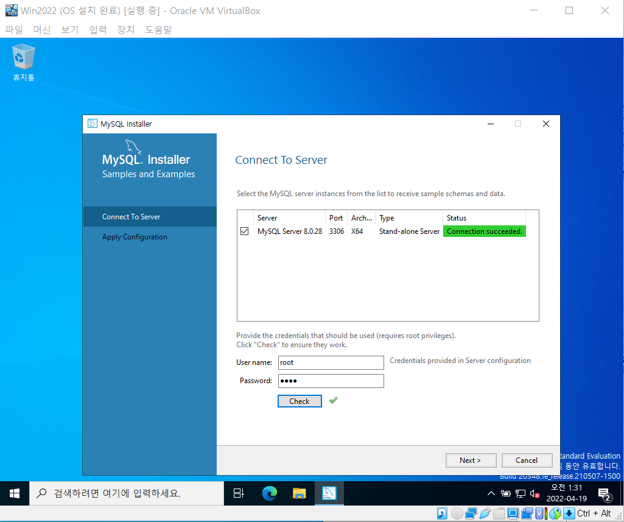Click the VirtualBox optical drive indicator
This screenshot has width=624, height=522.
coord(457,513)
